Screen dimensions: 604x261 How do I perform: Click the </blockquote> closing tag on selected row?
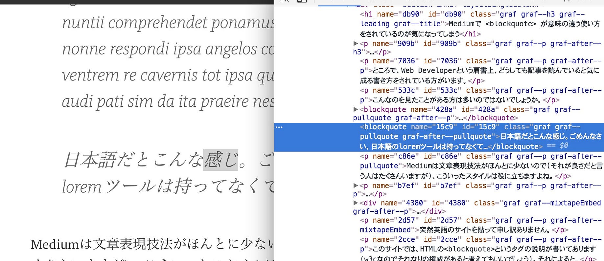click(x=515, y=146)
